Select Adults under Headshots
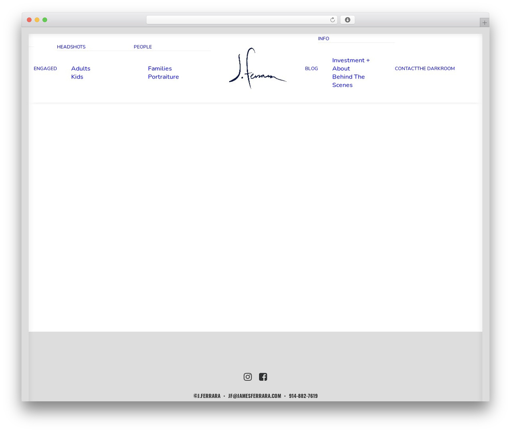This screenshot has width=511, height=432. (81, 69)
